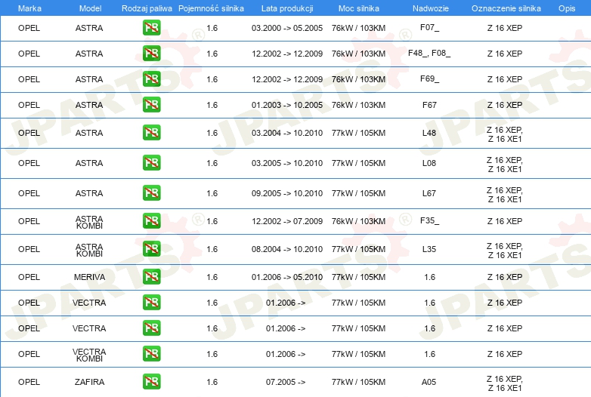Click the '77kW / 105KM' power cell in the Meriva row
Screen dimensions: 591x397
tap(359, 277)
